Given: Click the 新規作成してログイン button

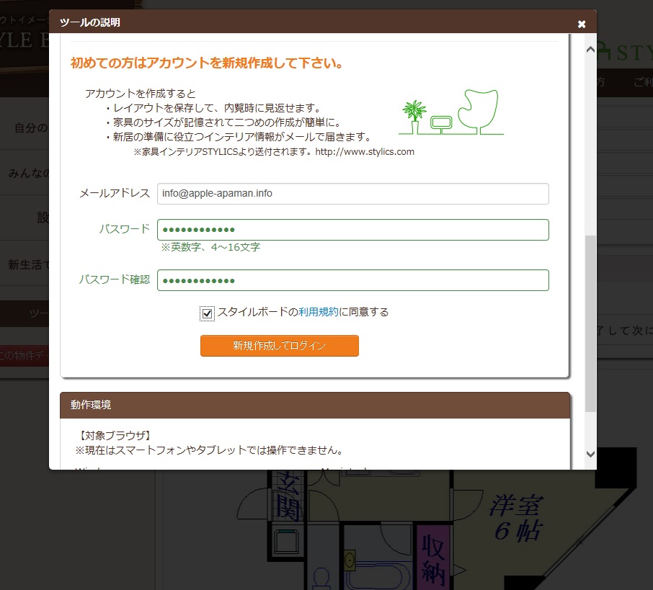Looking at the screenshot, I should 279,346.
